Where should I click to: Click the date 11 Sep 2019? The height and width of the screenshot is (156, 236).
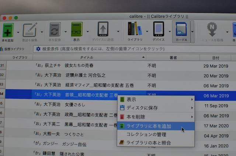(x=216, y=106)
